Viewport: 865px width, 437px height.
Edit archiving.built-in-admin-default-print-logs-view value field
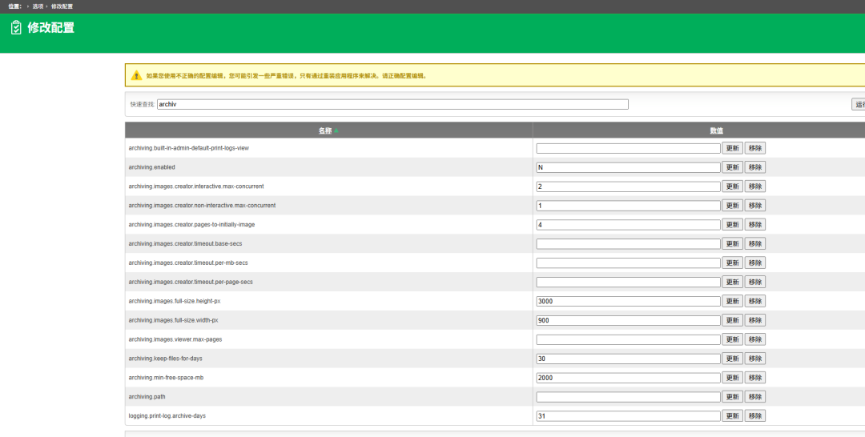[628, 148]
